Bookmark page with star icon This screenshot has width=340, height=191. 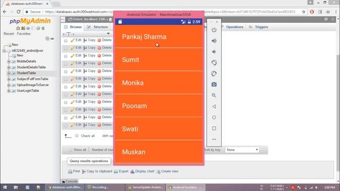[303, 12]
